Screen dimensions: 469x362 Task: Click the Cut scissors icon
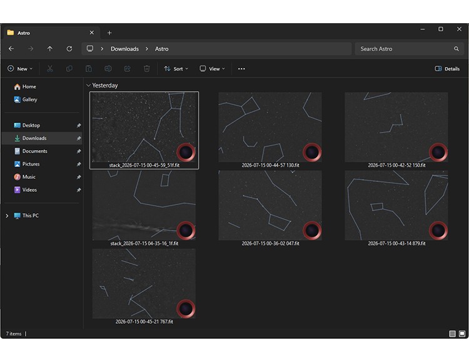50,69
